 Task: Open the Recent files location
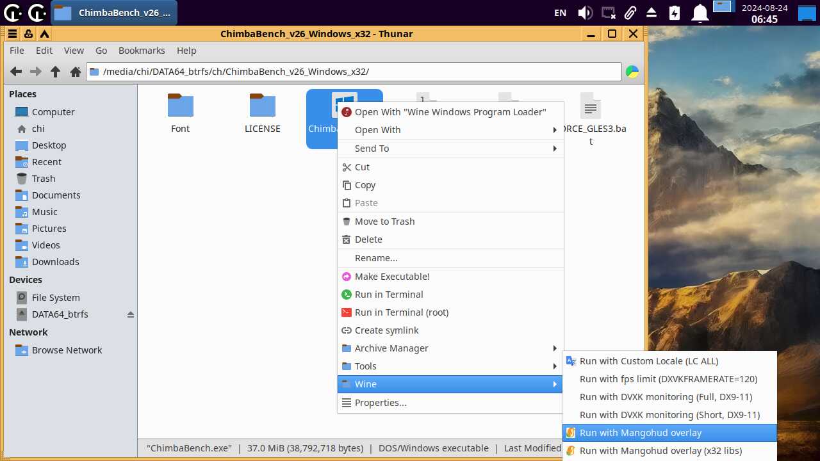click(x=47, y=162)
